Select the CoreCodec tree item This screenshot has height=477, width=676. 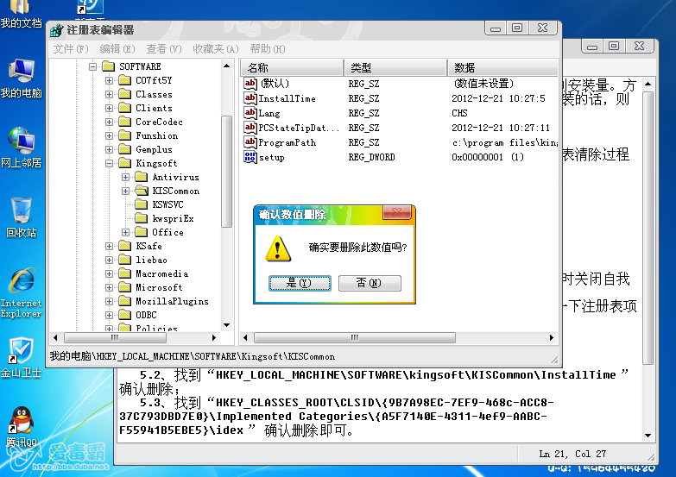coord(159,122)
